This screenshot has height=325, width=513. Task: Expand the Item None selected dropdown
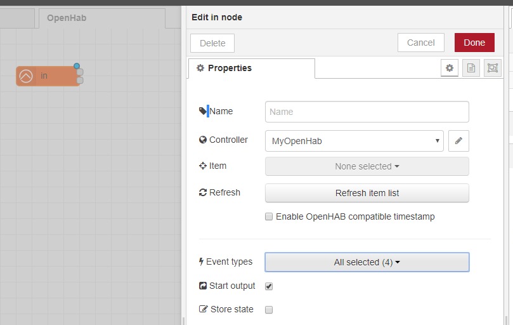click(x=367, y=166)
